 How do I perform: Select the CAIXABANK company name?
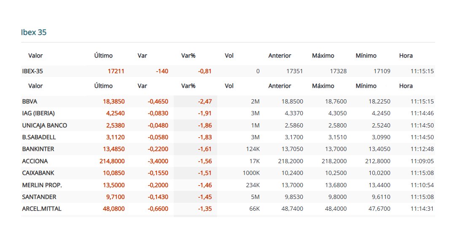click(38, 173)
